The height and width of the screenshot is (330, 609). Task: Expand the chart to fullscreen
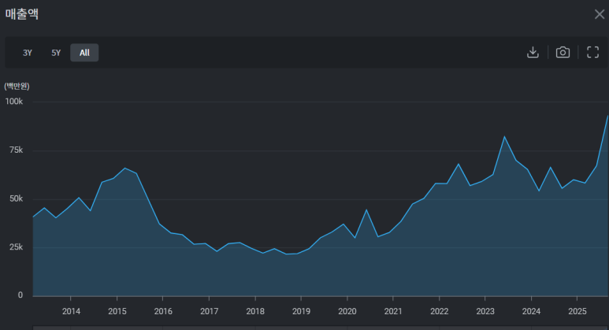(593, 53)
